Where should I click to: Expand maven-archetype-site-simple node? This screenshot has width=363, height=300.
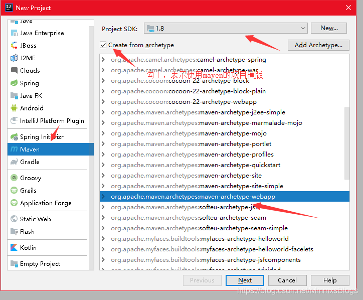point(103,186)
